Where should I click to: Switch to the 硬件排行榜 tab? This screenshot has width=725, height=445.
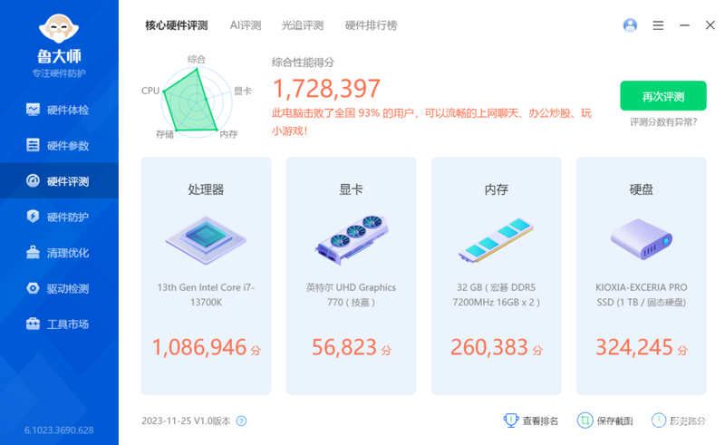click(x=371, y=25)
